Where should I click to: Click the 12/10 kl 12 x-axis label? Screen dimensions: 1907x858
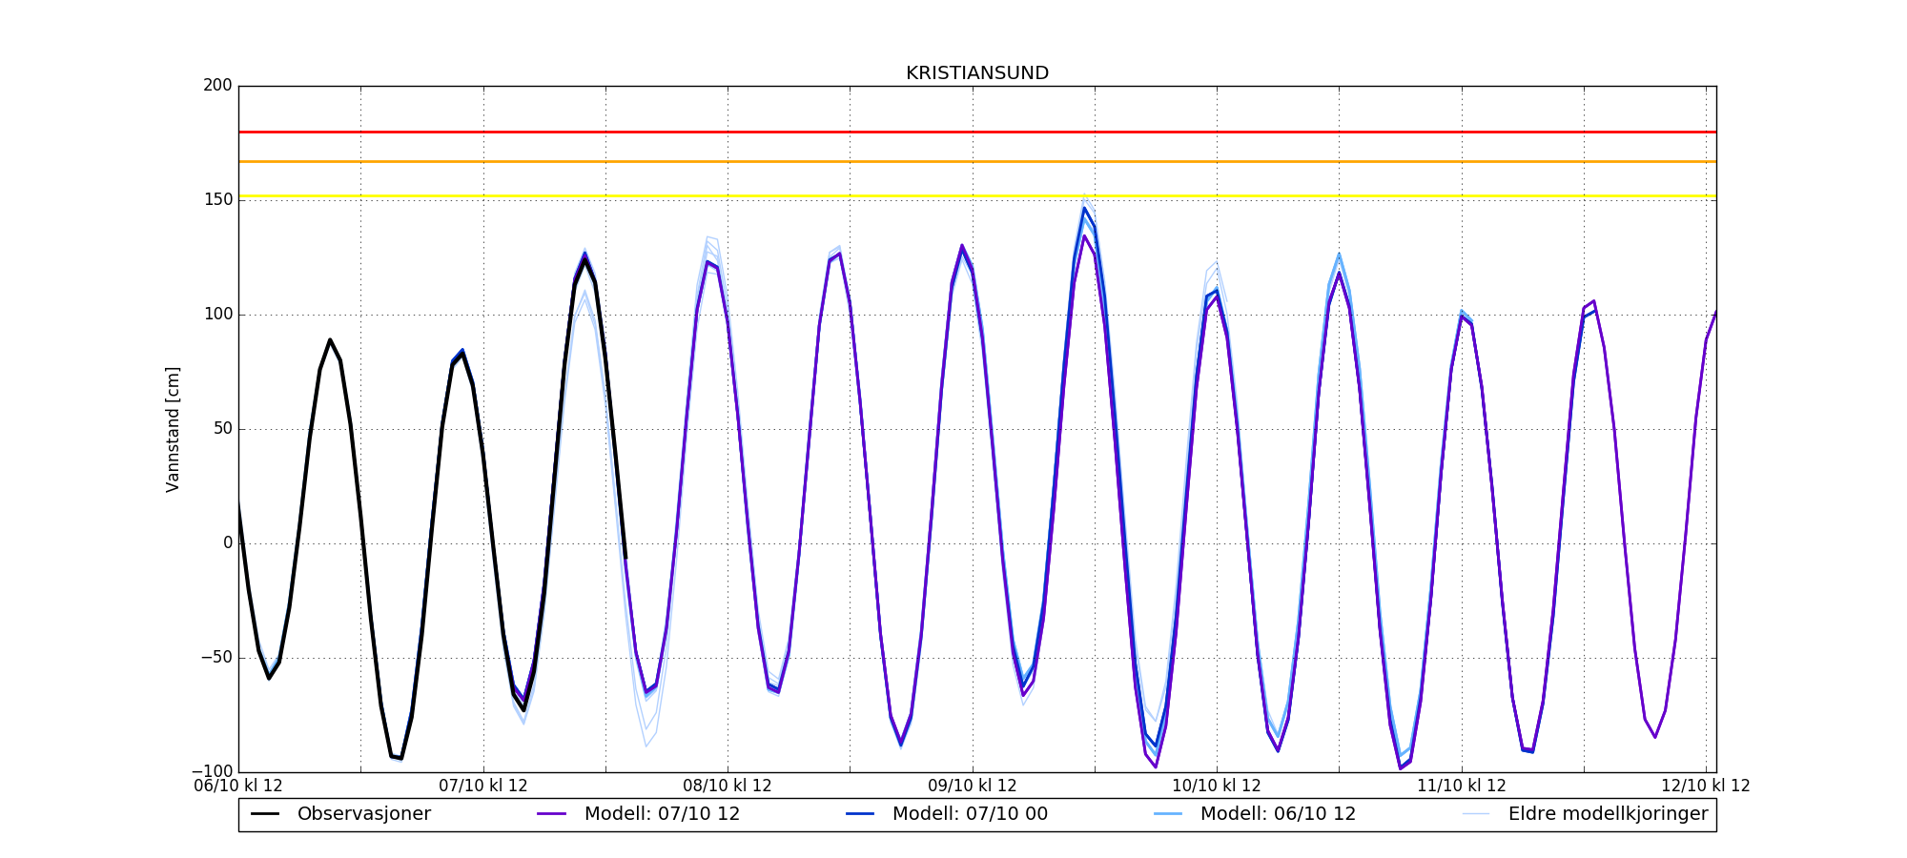(1705, 786)
